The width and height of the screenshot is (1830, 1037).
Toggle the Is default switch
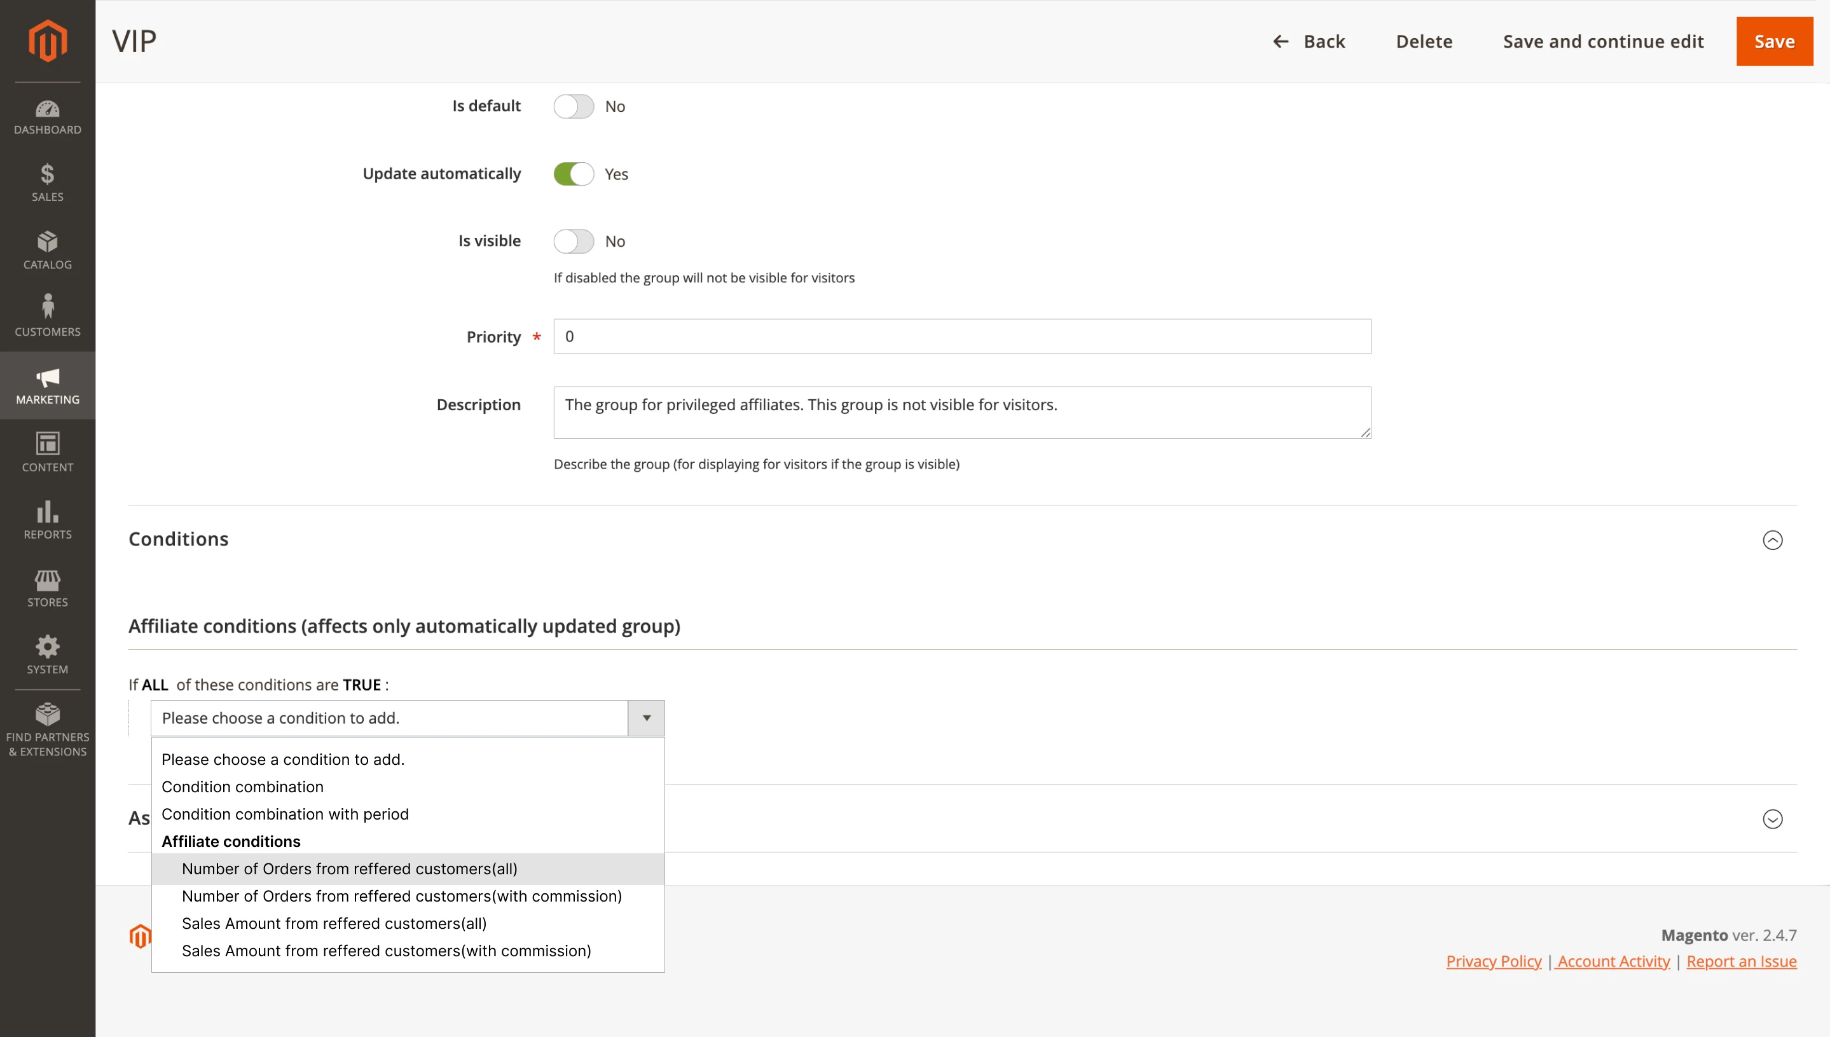(573, 106)
